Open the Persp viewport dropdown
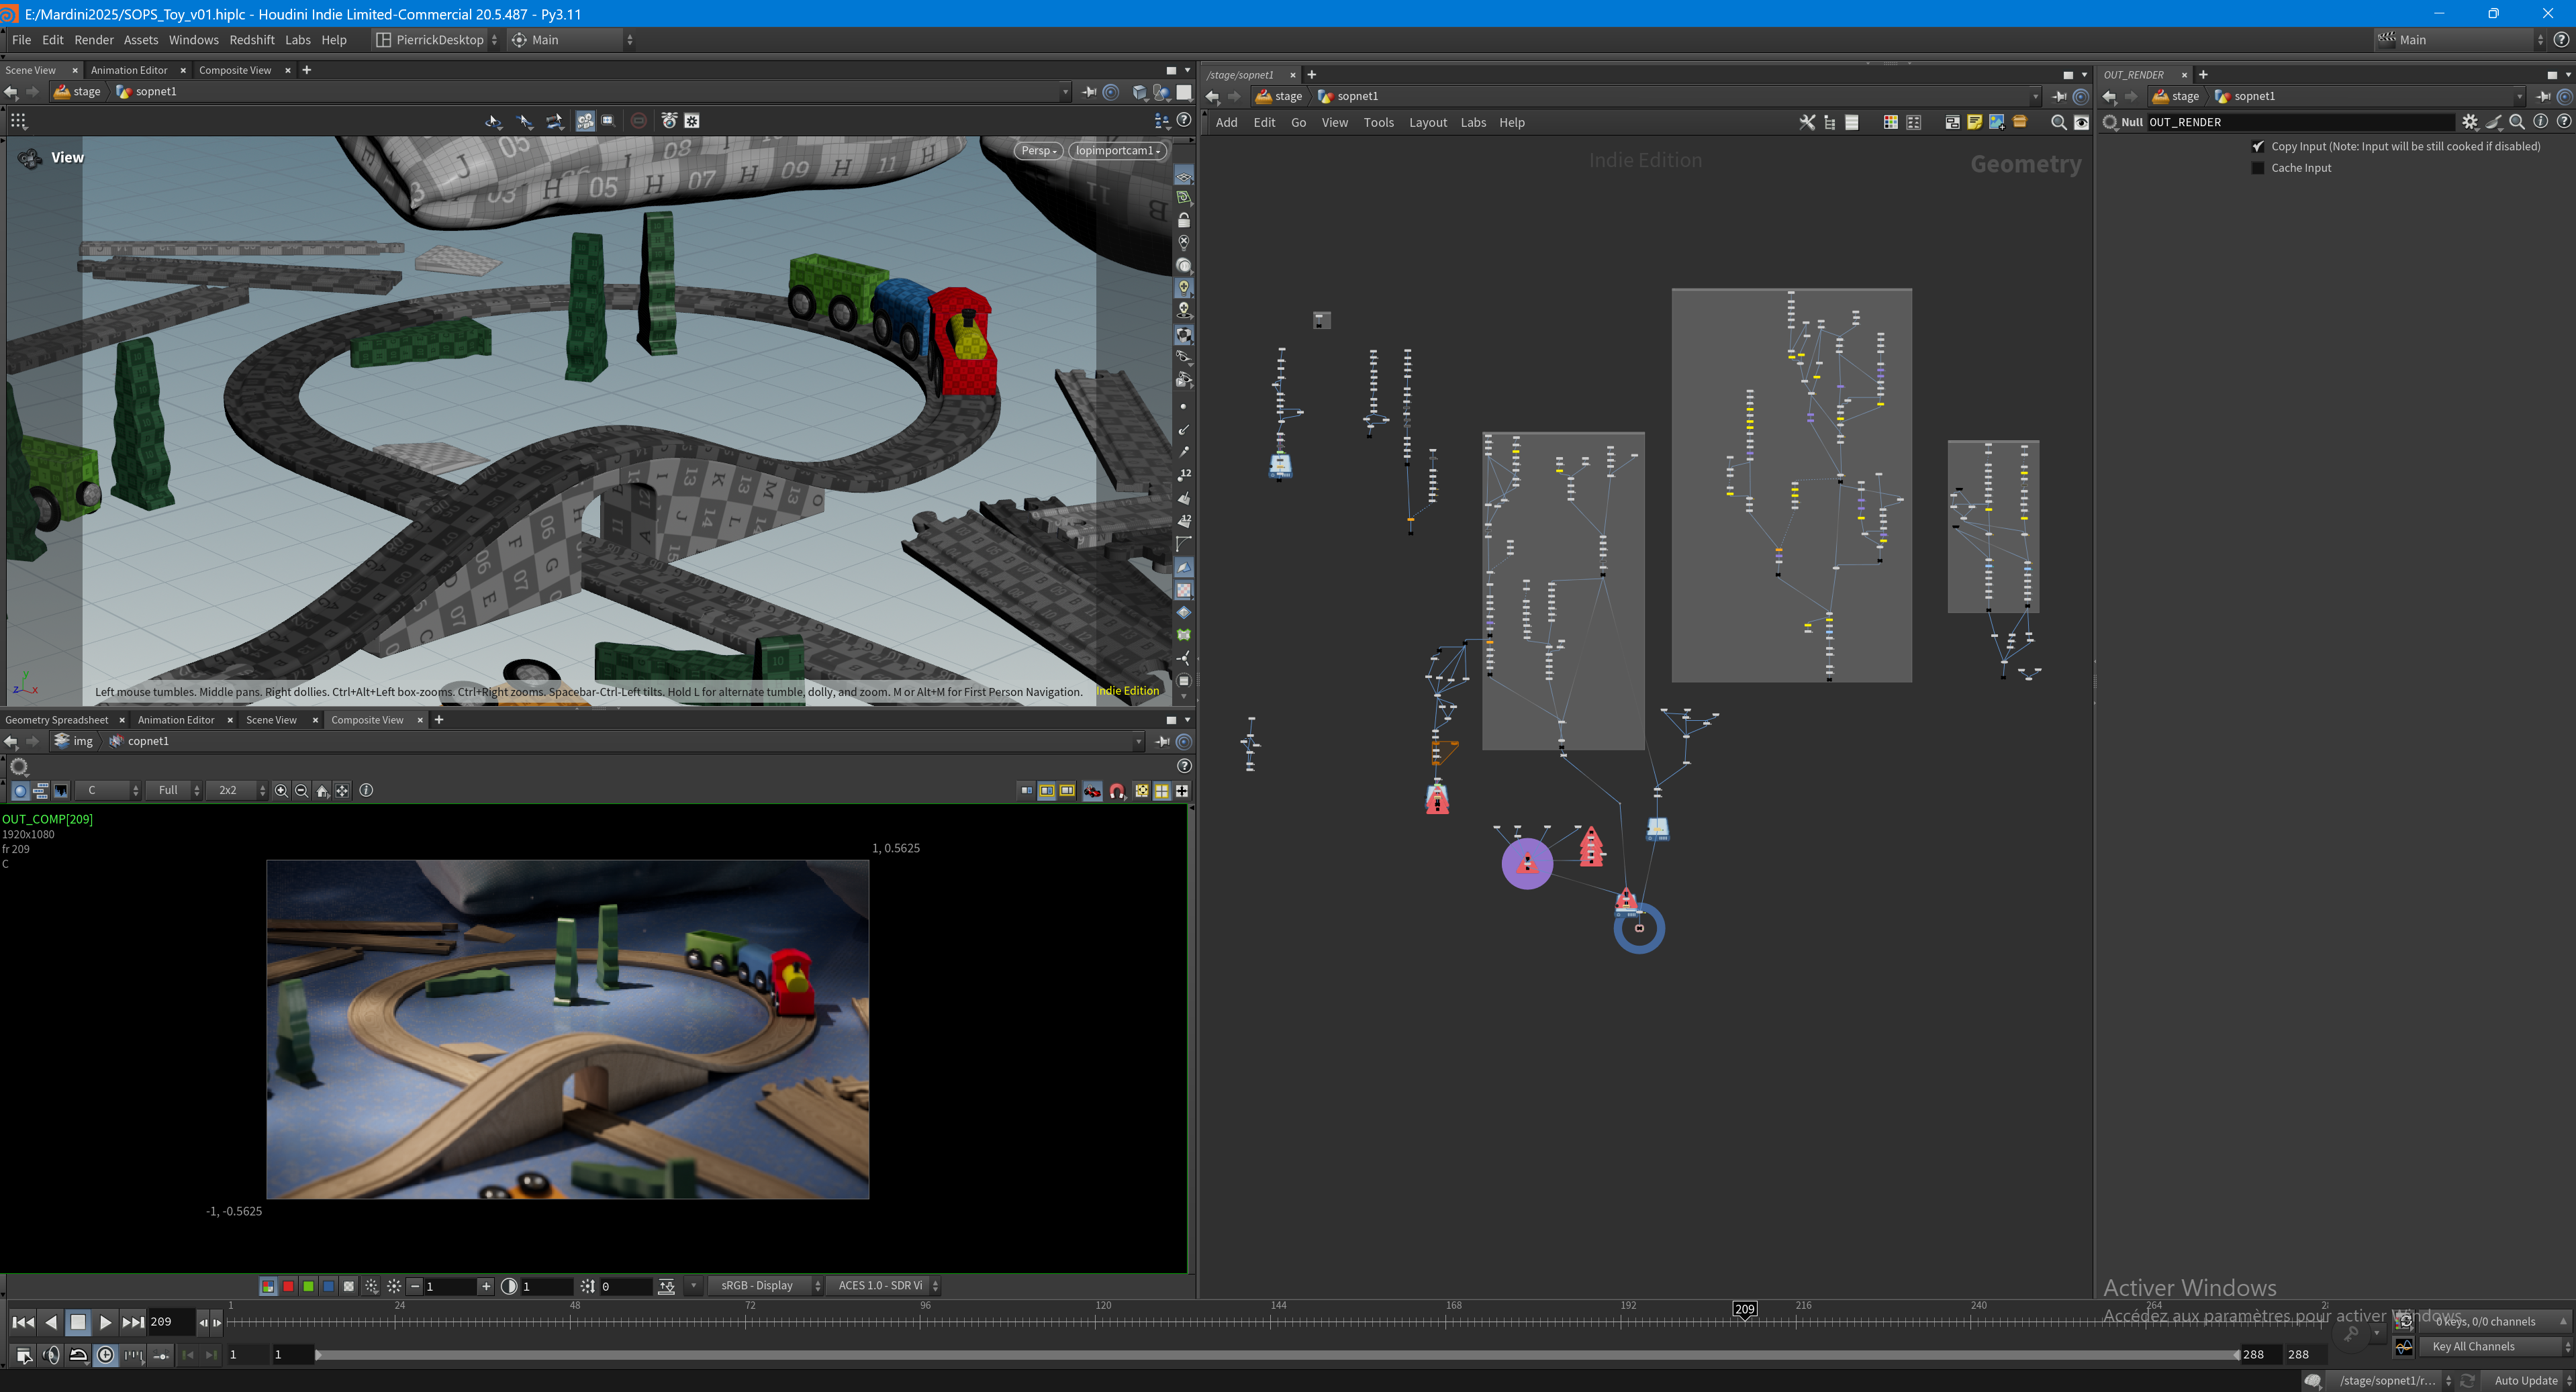 click(x=1039, y=150)
